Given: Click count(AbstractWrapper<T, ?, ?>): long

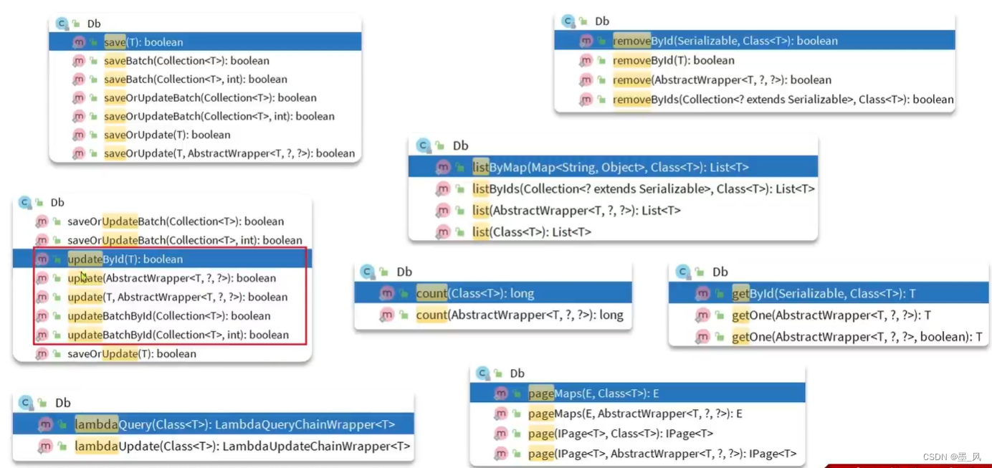Looking at the screenshot, I should coord(520,315).
